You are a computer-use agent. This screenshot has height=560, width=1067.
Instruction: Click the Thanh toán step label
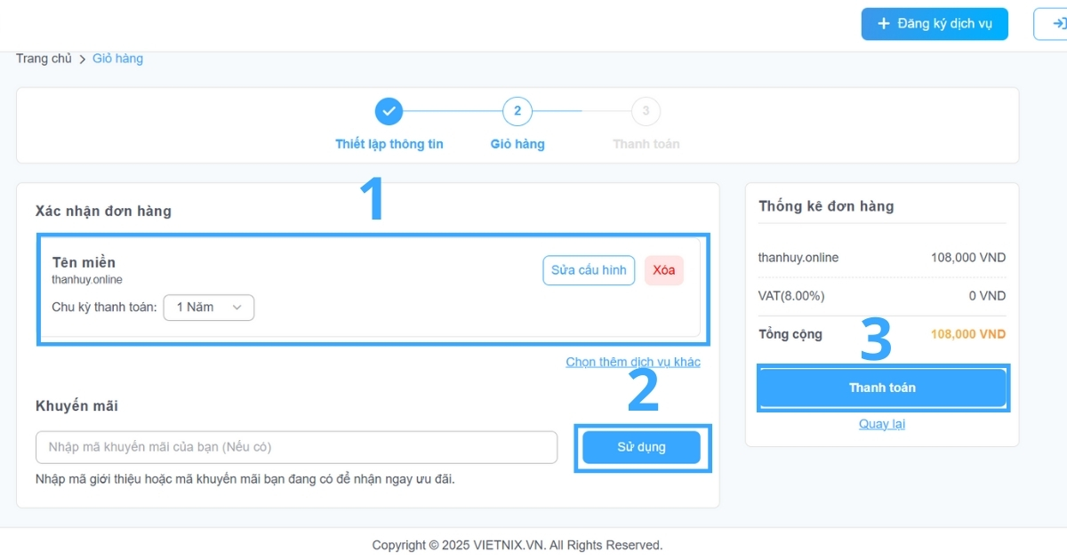pyautogui.click(x=646, y=143)
